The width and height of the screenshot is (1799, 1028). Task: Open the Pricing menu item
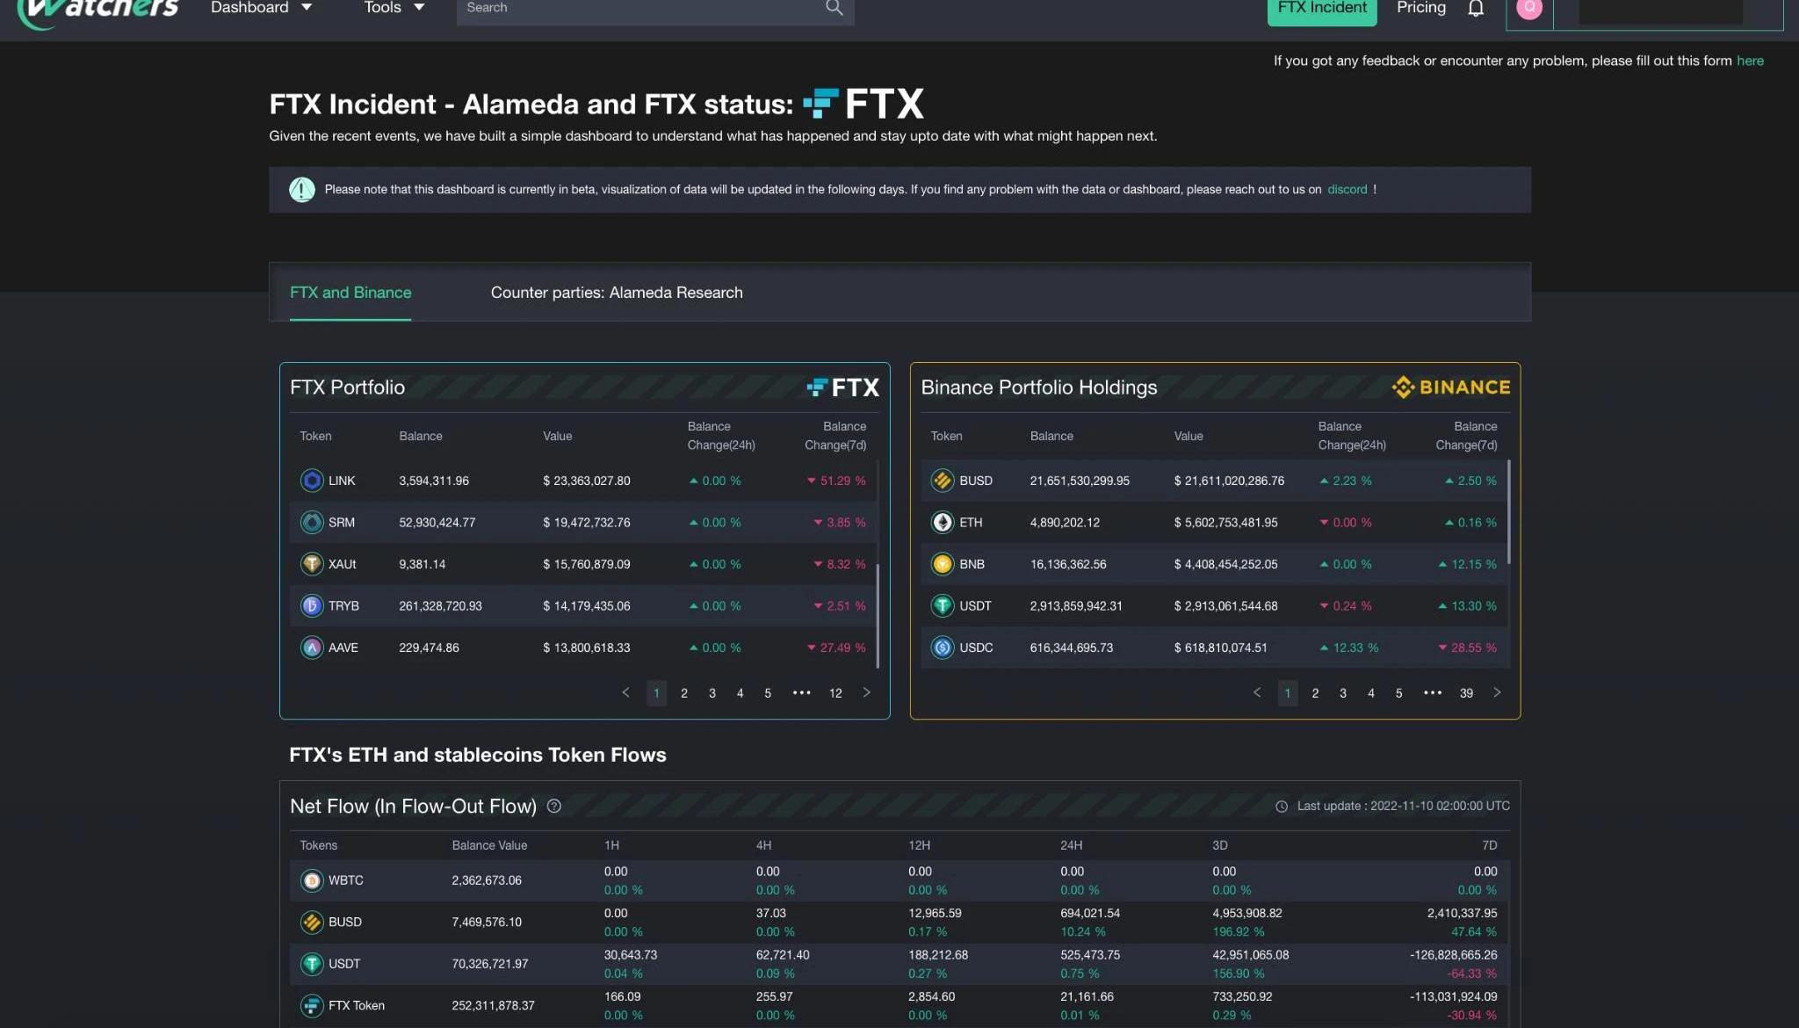tap(1421, 8)
